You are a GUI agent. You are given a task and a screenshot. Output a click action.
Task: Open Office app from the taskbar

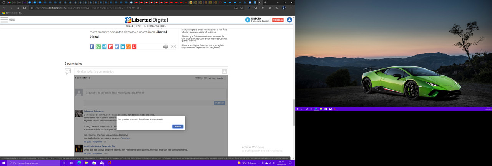point(109,163)
